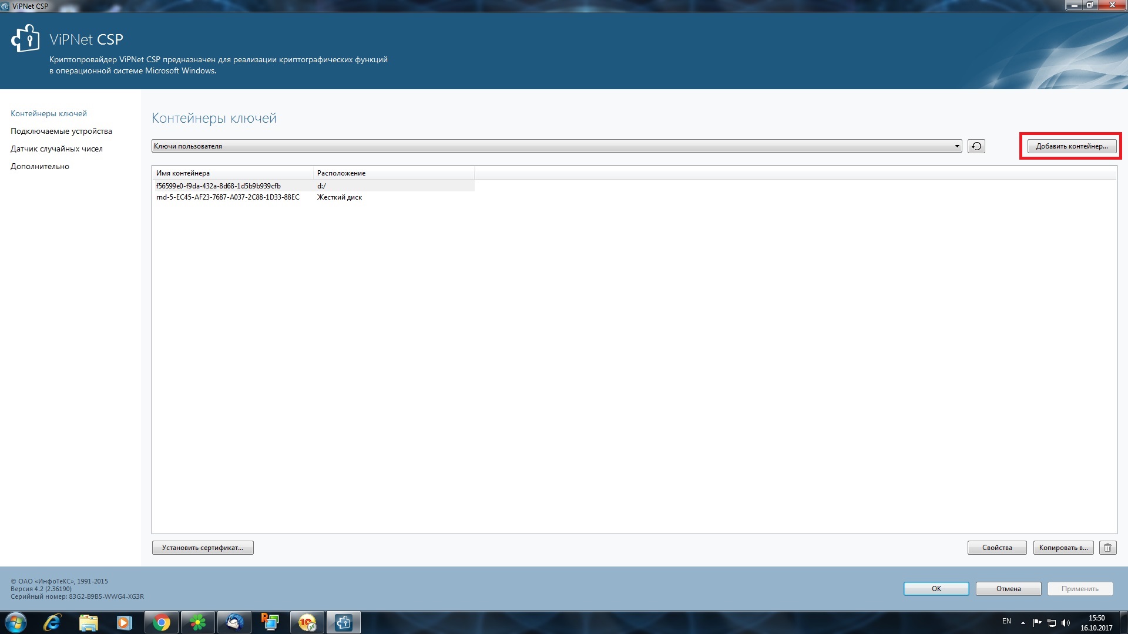1128x634 pixels.
Task: Sort by the Имя контейнера column header
Action: click(233, 173)
